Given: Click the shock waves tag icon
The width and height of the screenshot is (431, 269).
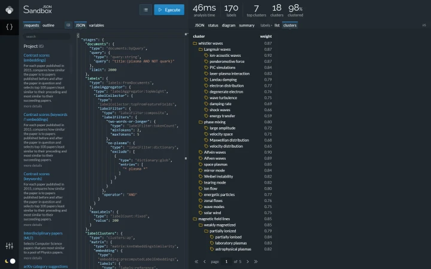Looking at the screenshot, I should pyautogui.click(x=206, y=110).
